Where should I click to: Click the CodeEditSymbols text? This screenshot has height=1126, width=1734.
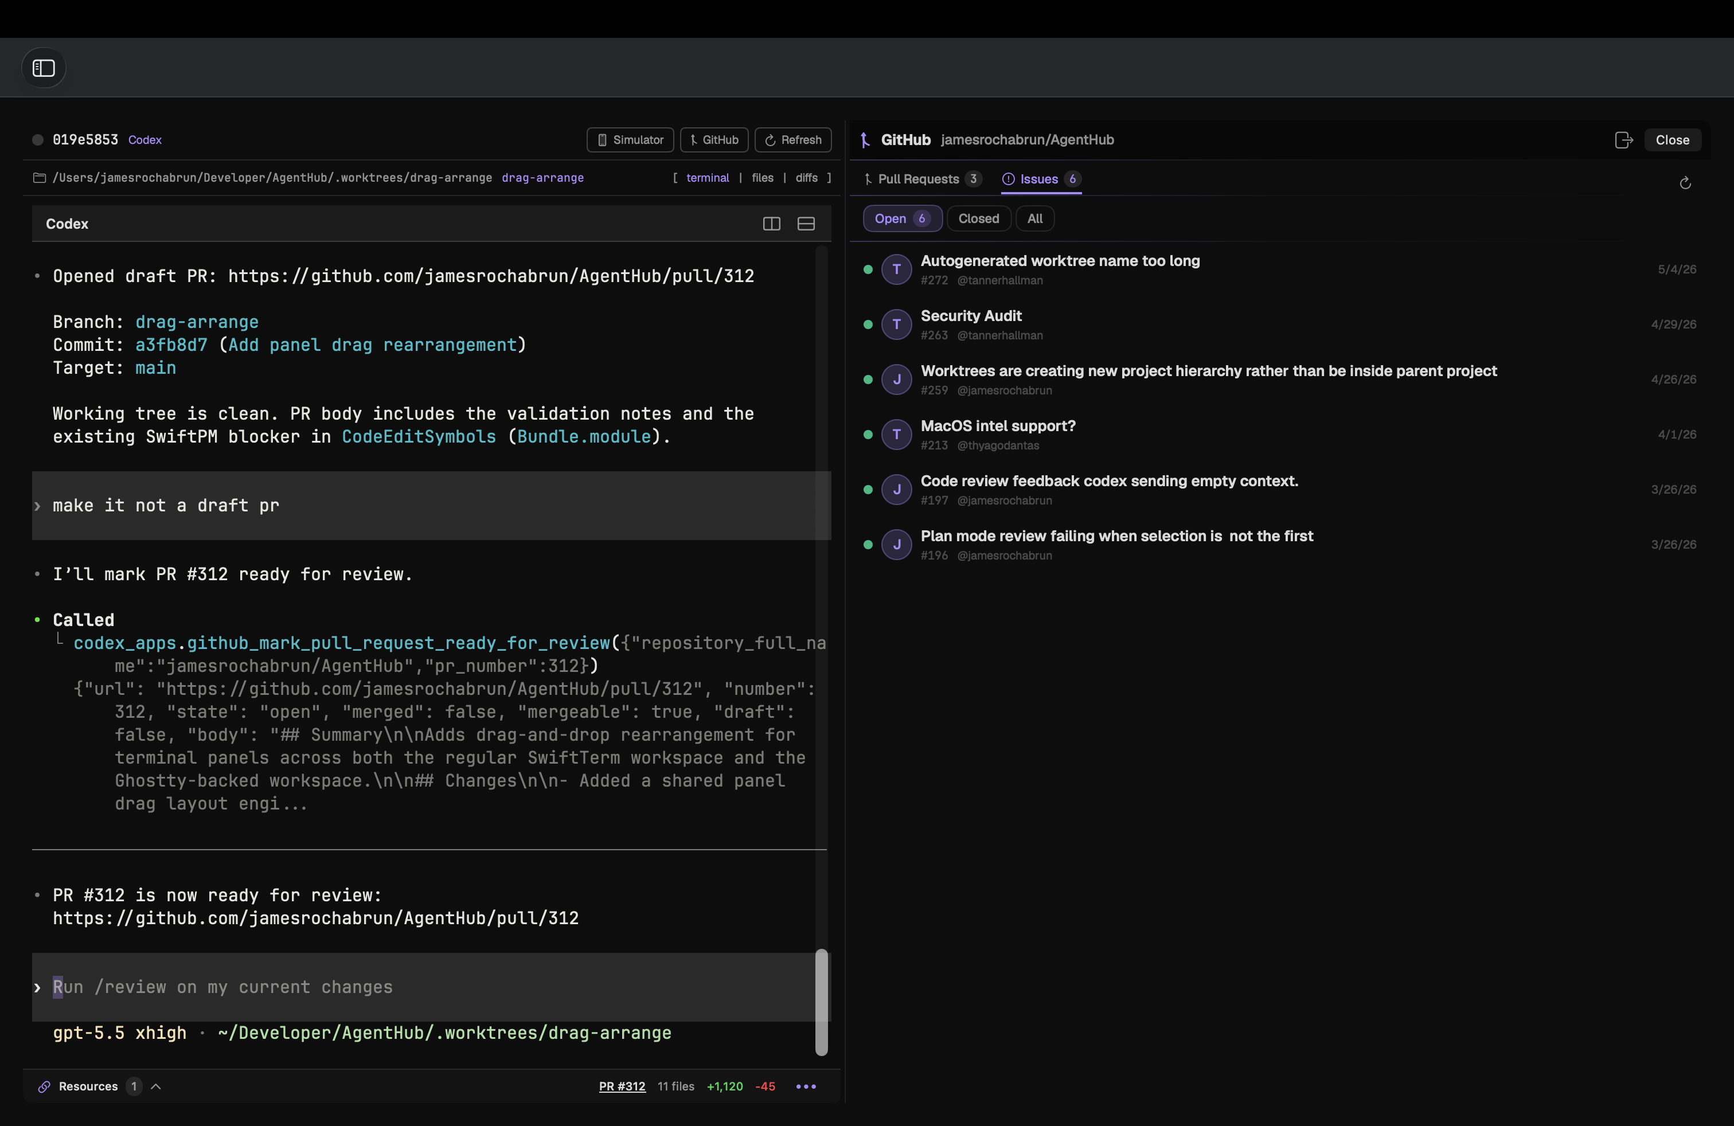(x=418, y=436)
